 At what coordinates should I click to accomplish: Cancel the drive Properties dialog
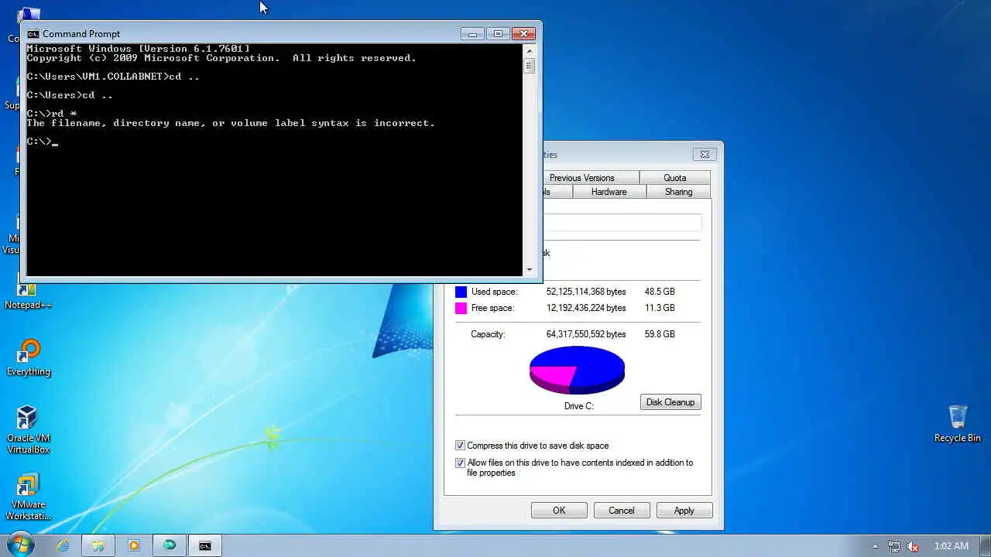click(x=621, y=511)
